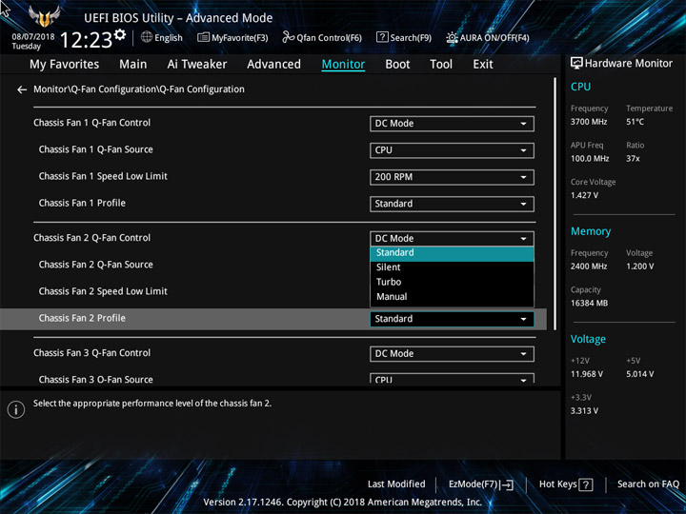Viewport: 686px width, 514px height.
Task: Open the Tool tab
Action: (x=441, y=65)
